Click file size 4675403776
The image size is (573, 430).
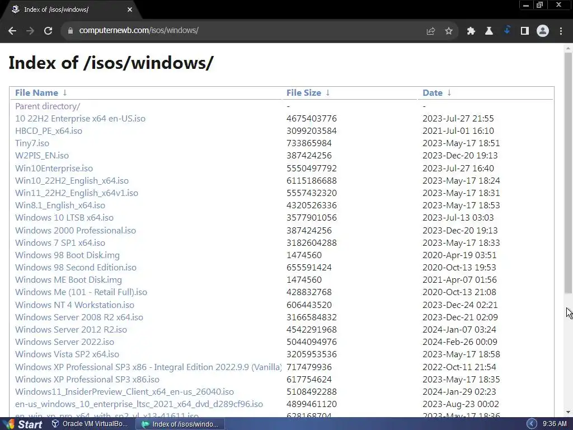point(312,119)
